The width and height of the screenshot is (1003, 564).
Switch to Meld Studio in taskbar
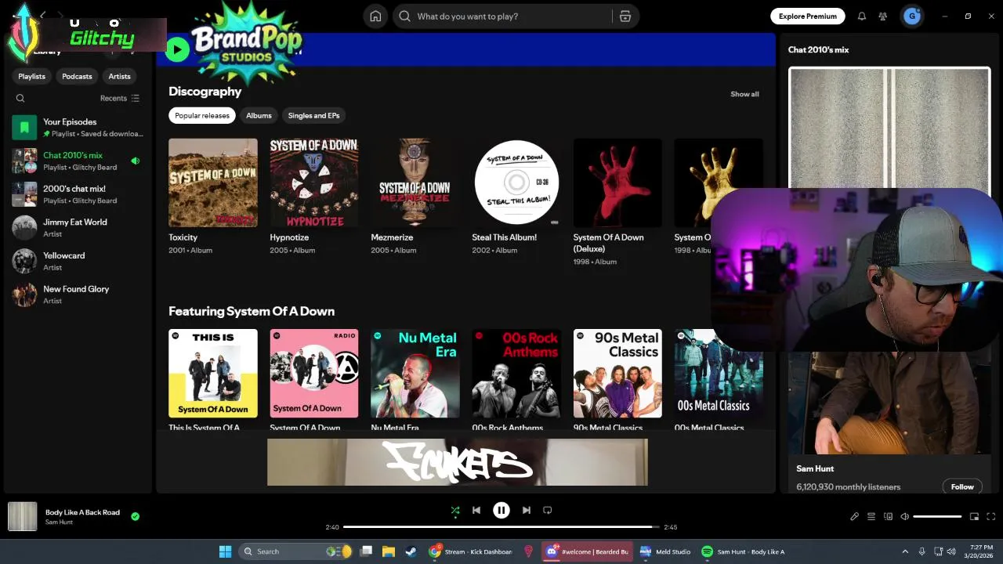pos(665,551)
